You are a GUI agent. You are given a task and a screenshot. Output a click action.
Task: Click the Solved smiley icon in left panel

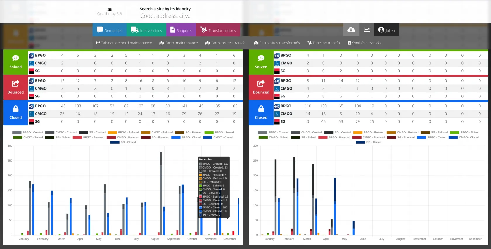[15, 58]
